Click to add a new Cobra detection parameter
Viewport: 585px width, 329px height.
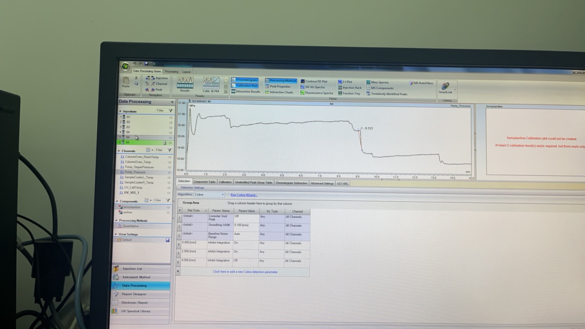pyautogui.click(x=245, y=271)
